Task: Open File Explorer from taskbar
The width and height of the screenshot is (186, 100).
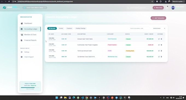Action: pos(65,98)
